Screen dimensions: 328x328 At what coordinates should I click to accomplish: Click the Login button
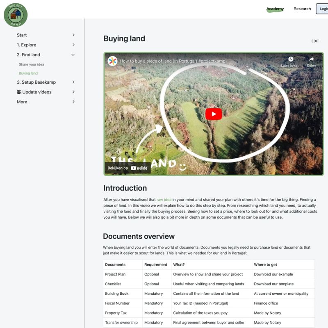click(322, 9)
